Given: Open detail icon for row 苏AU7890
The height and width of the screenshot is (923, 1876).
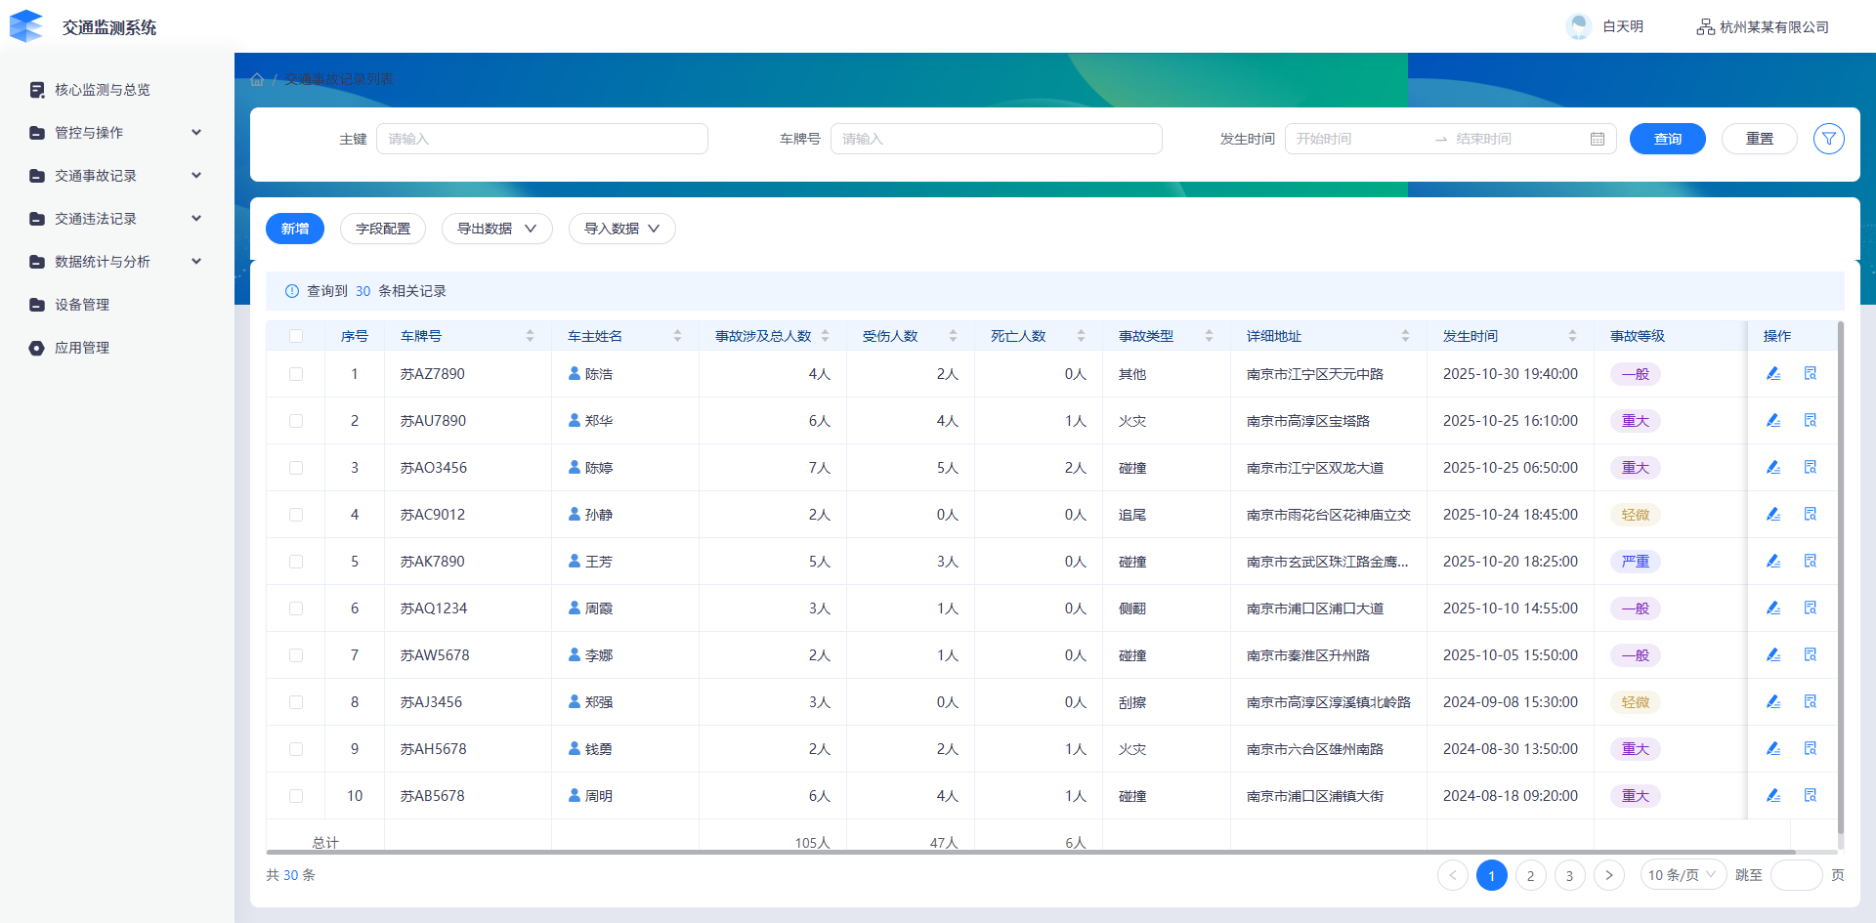Looking at the screenshot, I should pyautogui.click(x=1810, y=421).
